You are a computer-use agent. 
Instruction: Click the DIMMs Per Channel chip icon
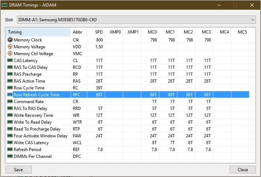pyautogui.click(x=10, y=156)
